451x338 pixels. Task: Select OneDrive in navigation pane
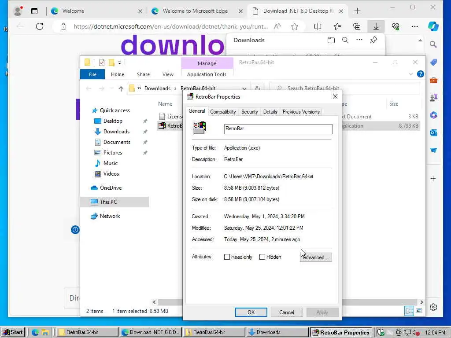point(111,188)
